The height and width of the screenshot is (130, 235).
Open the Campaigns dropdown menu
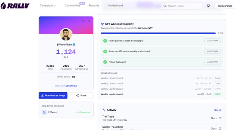(x=48, y=6)
